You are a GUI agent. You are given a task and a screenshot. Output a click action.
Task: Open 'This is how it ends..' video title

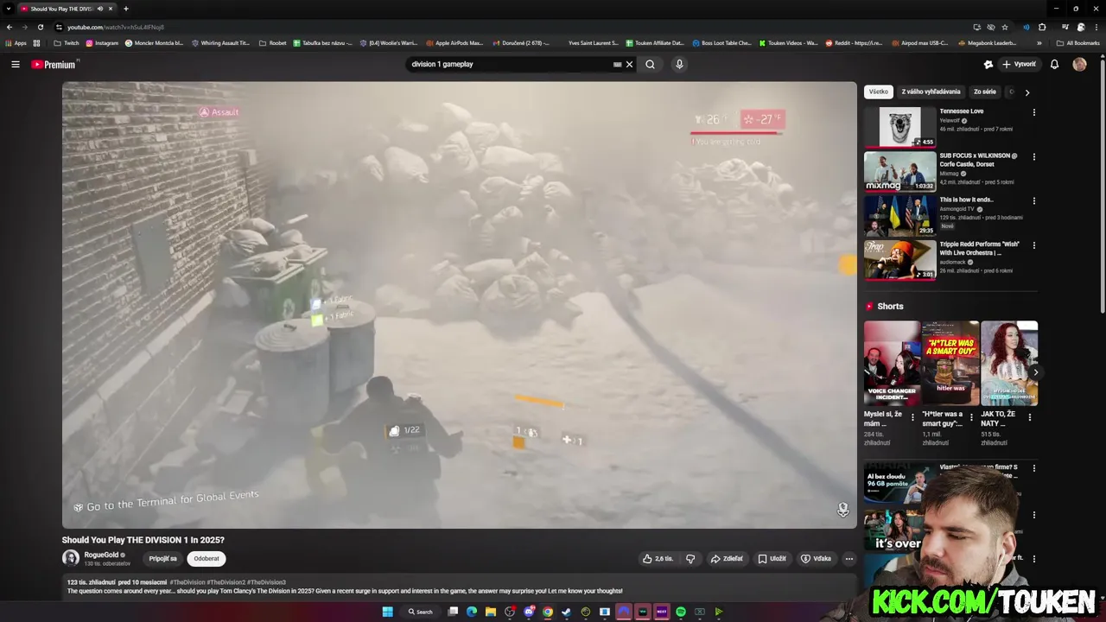click(x=966, y=200)
